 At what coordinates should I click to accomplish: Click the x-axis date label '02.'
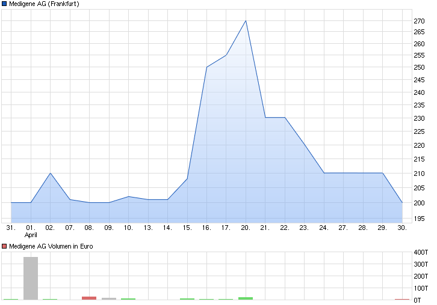50,228
